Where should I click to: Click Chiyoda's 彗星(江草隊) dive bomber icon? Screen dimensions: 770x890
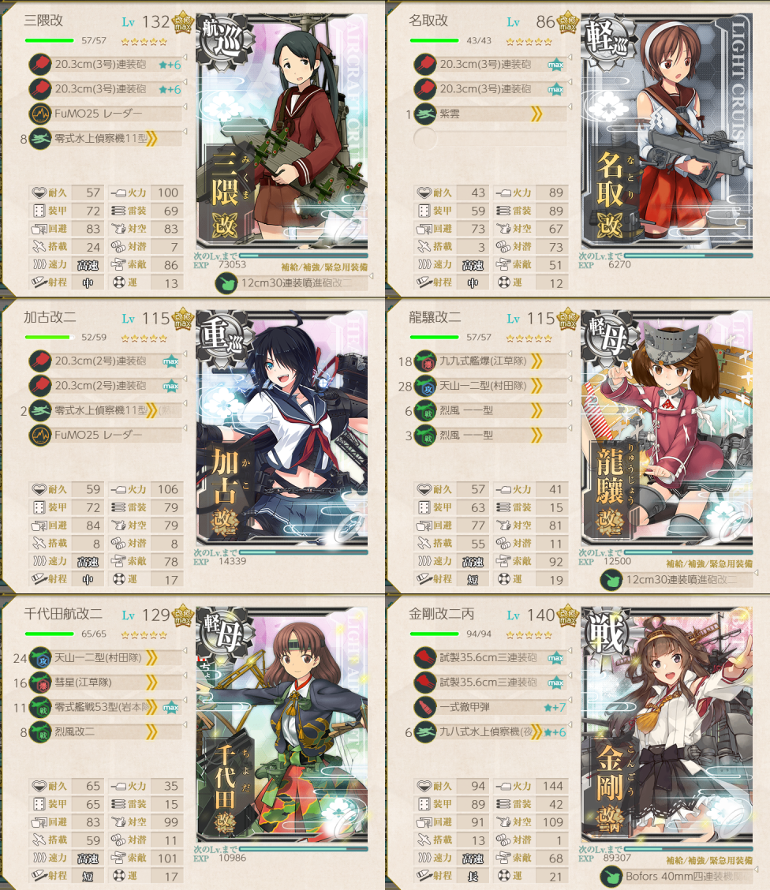click(x=40, y=682)
